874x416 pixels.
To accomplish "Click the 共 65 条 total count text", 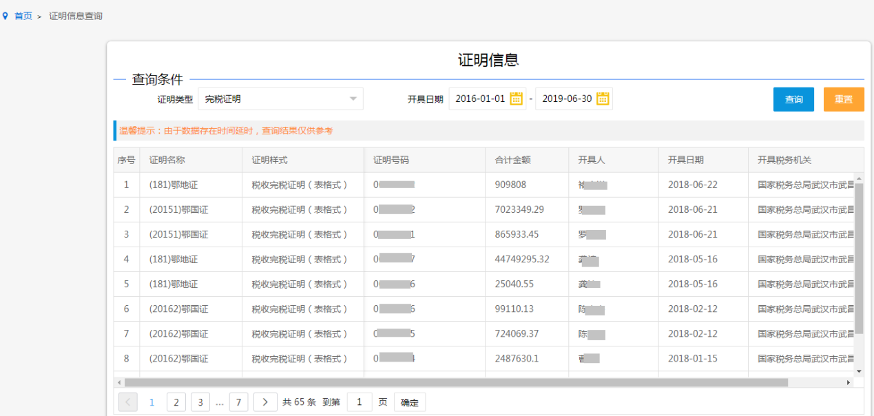I will tap(299, 402).
